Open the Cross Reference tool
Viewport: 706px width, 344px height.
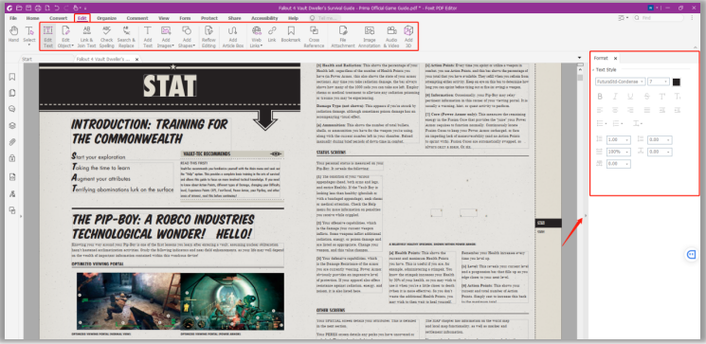pyautogui.click(x=314, y=36)
